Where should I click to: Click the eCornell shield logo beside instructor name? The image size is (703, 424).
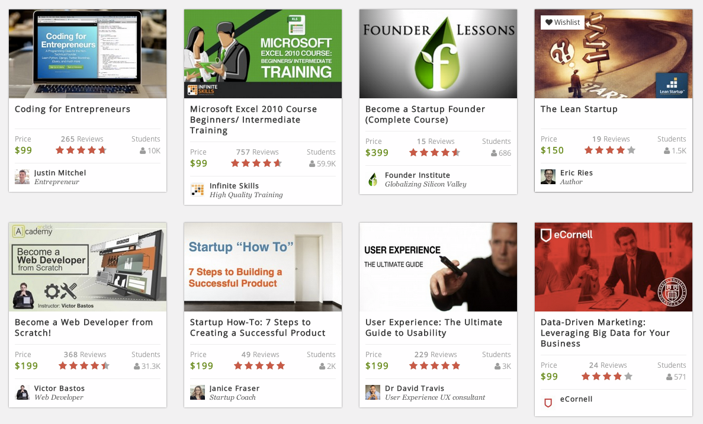[548, 403]
